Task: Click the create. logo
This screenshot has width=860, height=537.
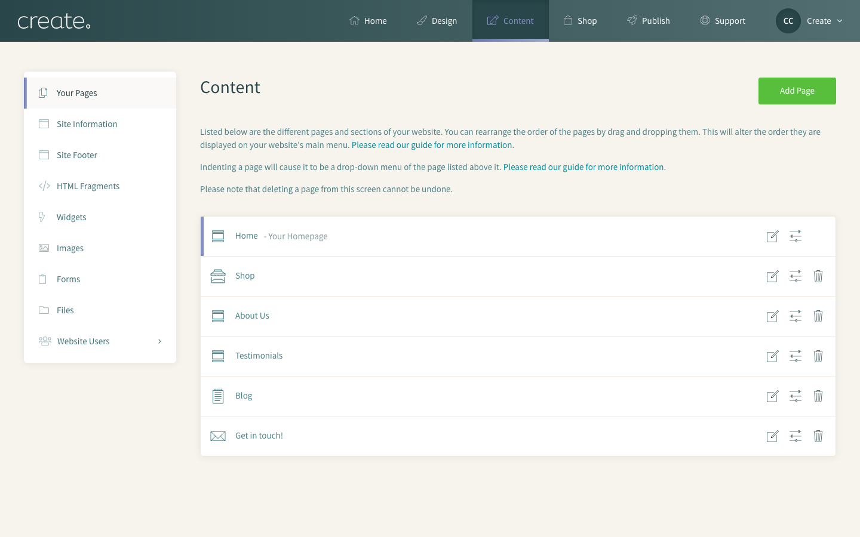Action: tap(54, 21)
